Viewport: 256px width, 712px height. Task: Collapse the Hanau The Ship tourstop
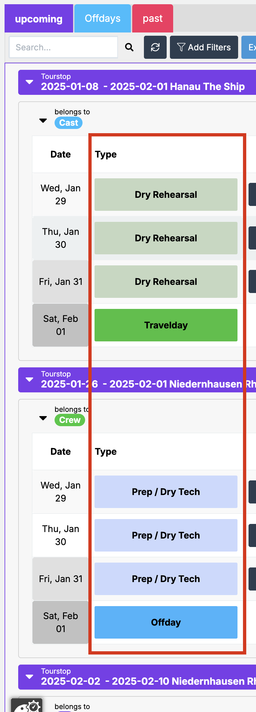[x=30, y=82]
